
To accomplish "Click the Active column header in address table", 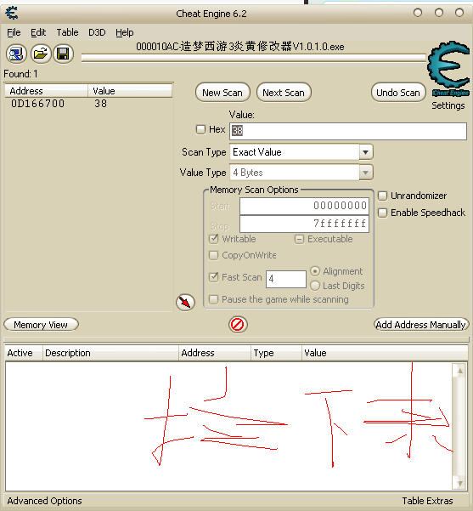I will pyautogui.click(x=24, y=353).
